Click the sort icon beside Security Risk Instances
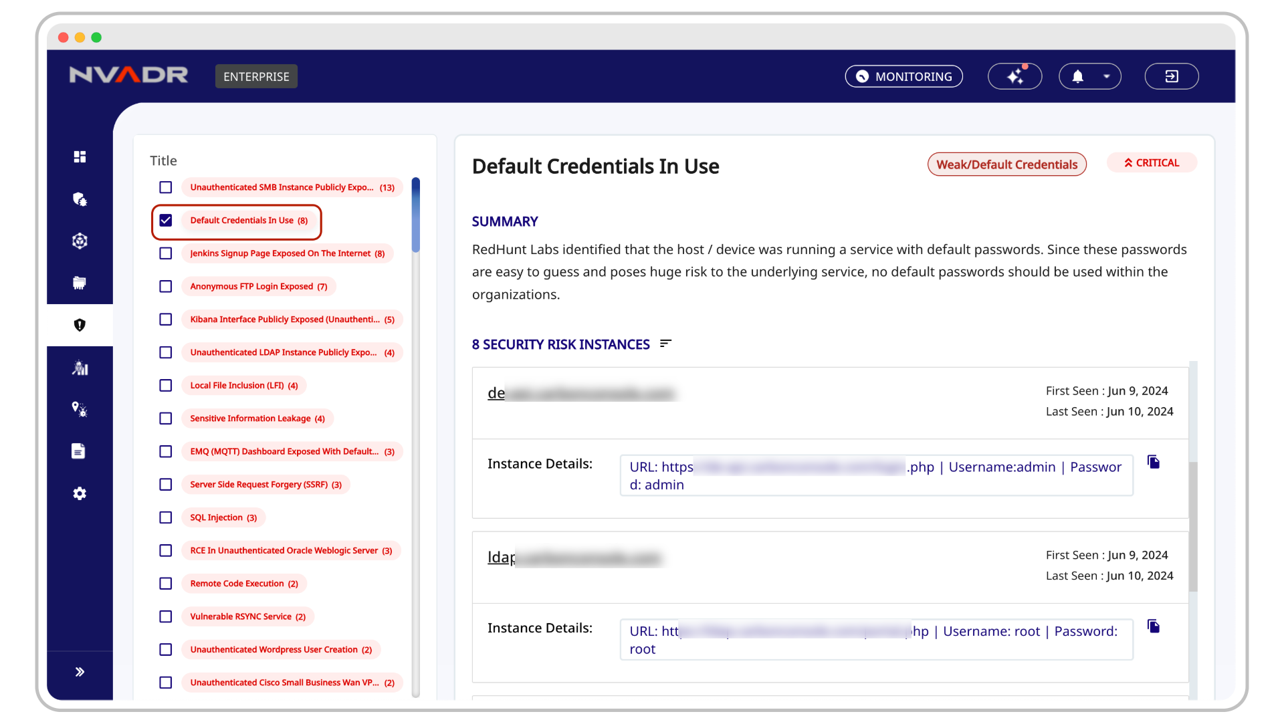This screenshot has height=722, width=1284. point(665,344)
